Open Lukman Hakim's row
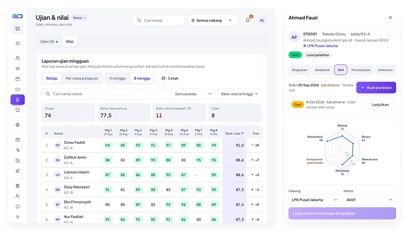Viewport: 408px width, 235px height. 152,175
